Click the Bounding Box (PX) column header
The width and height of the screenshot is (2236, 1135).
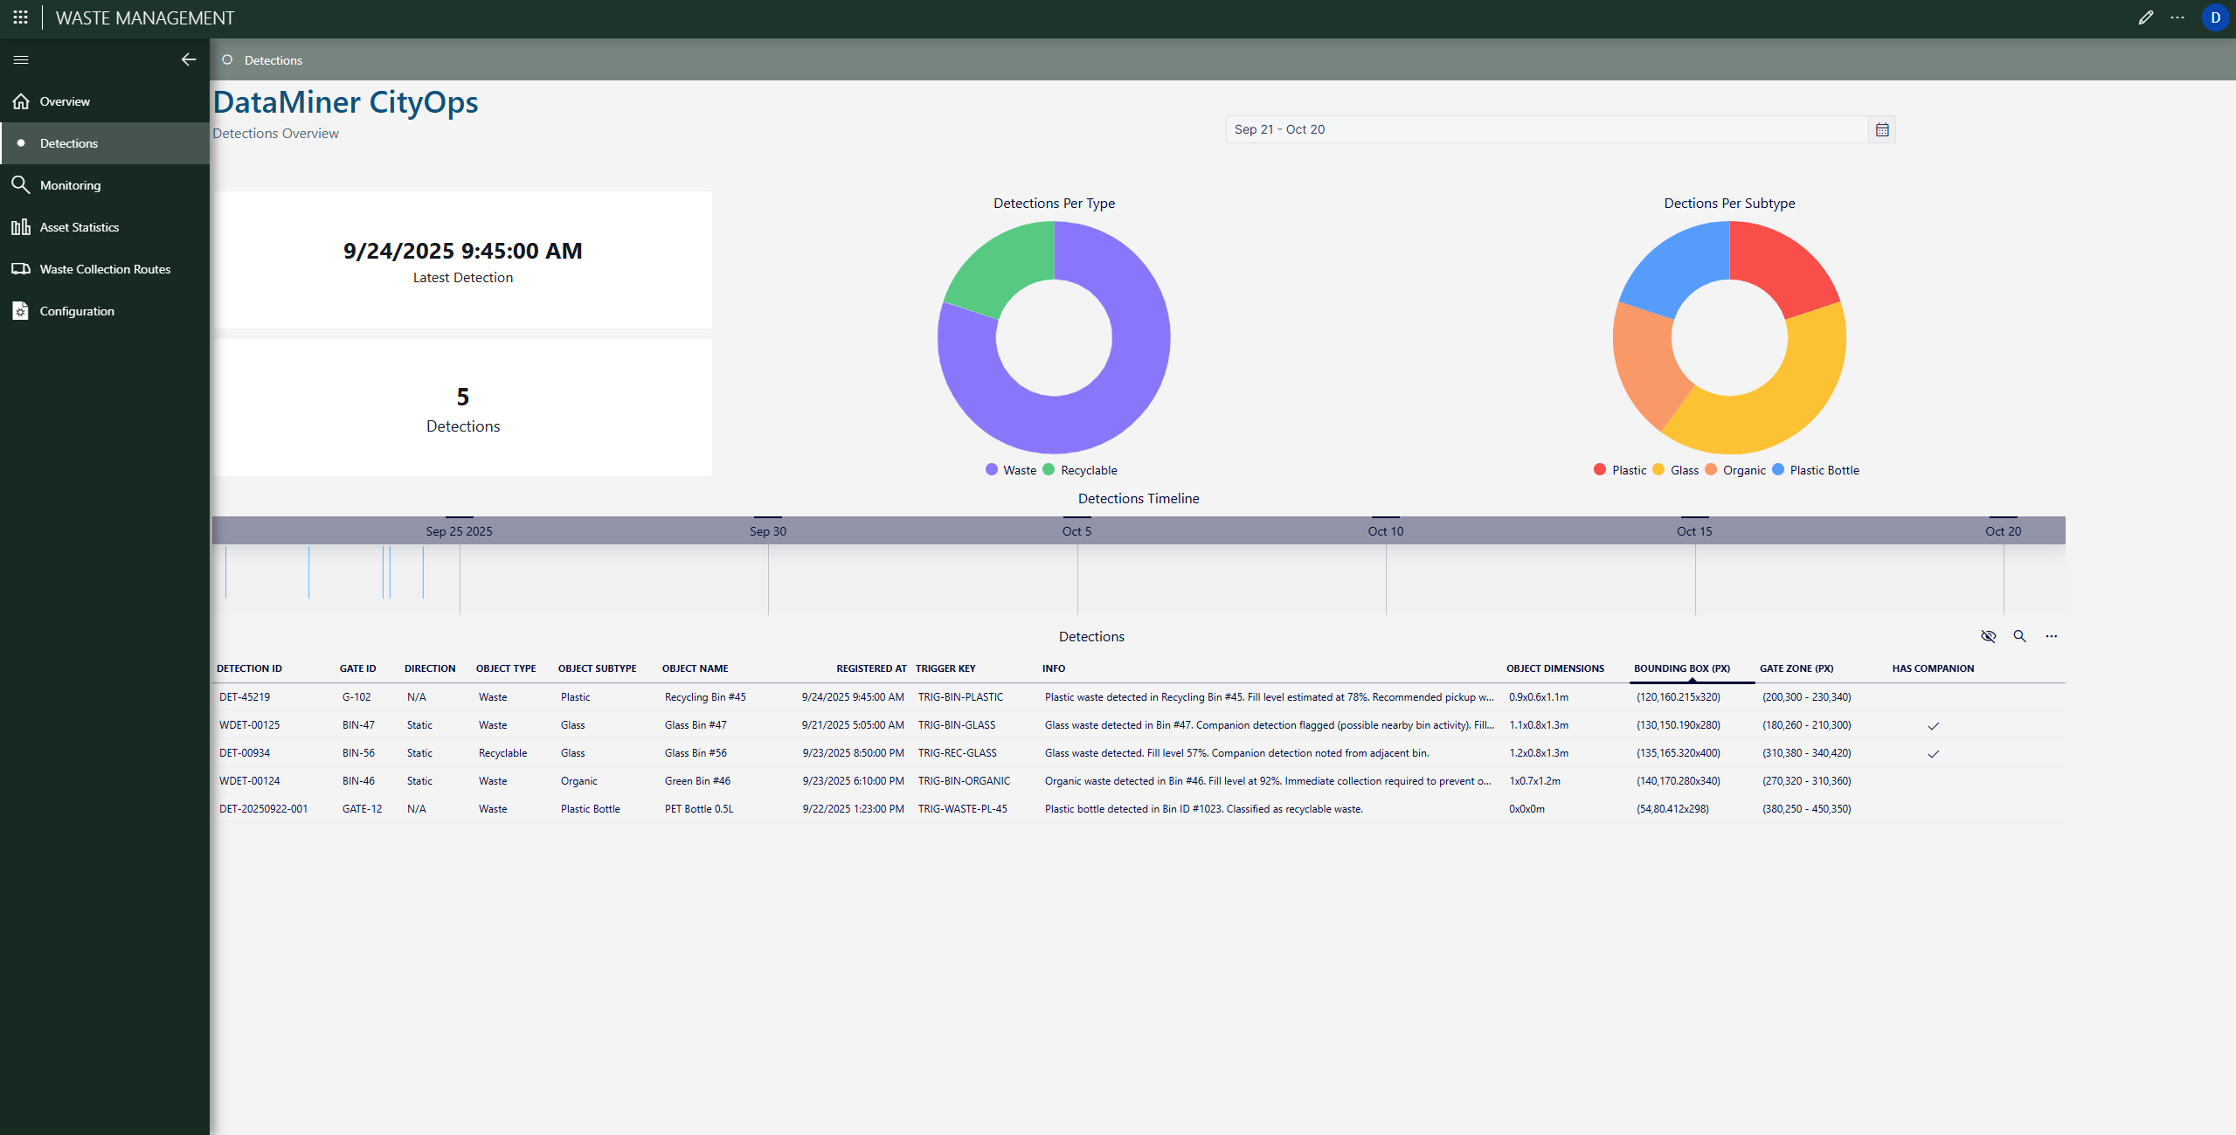click(x=1681, y=668)
